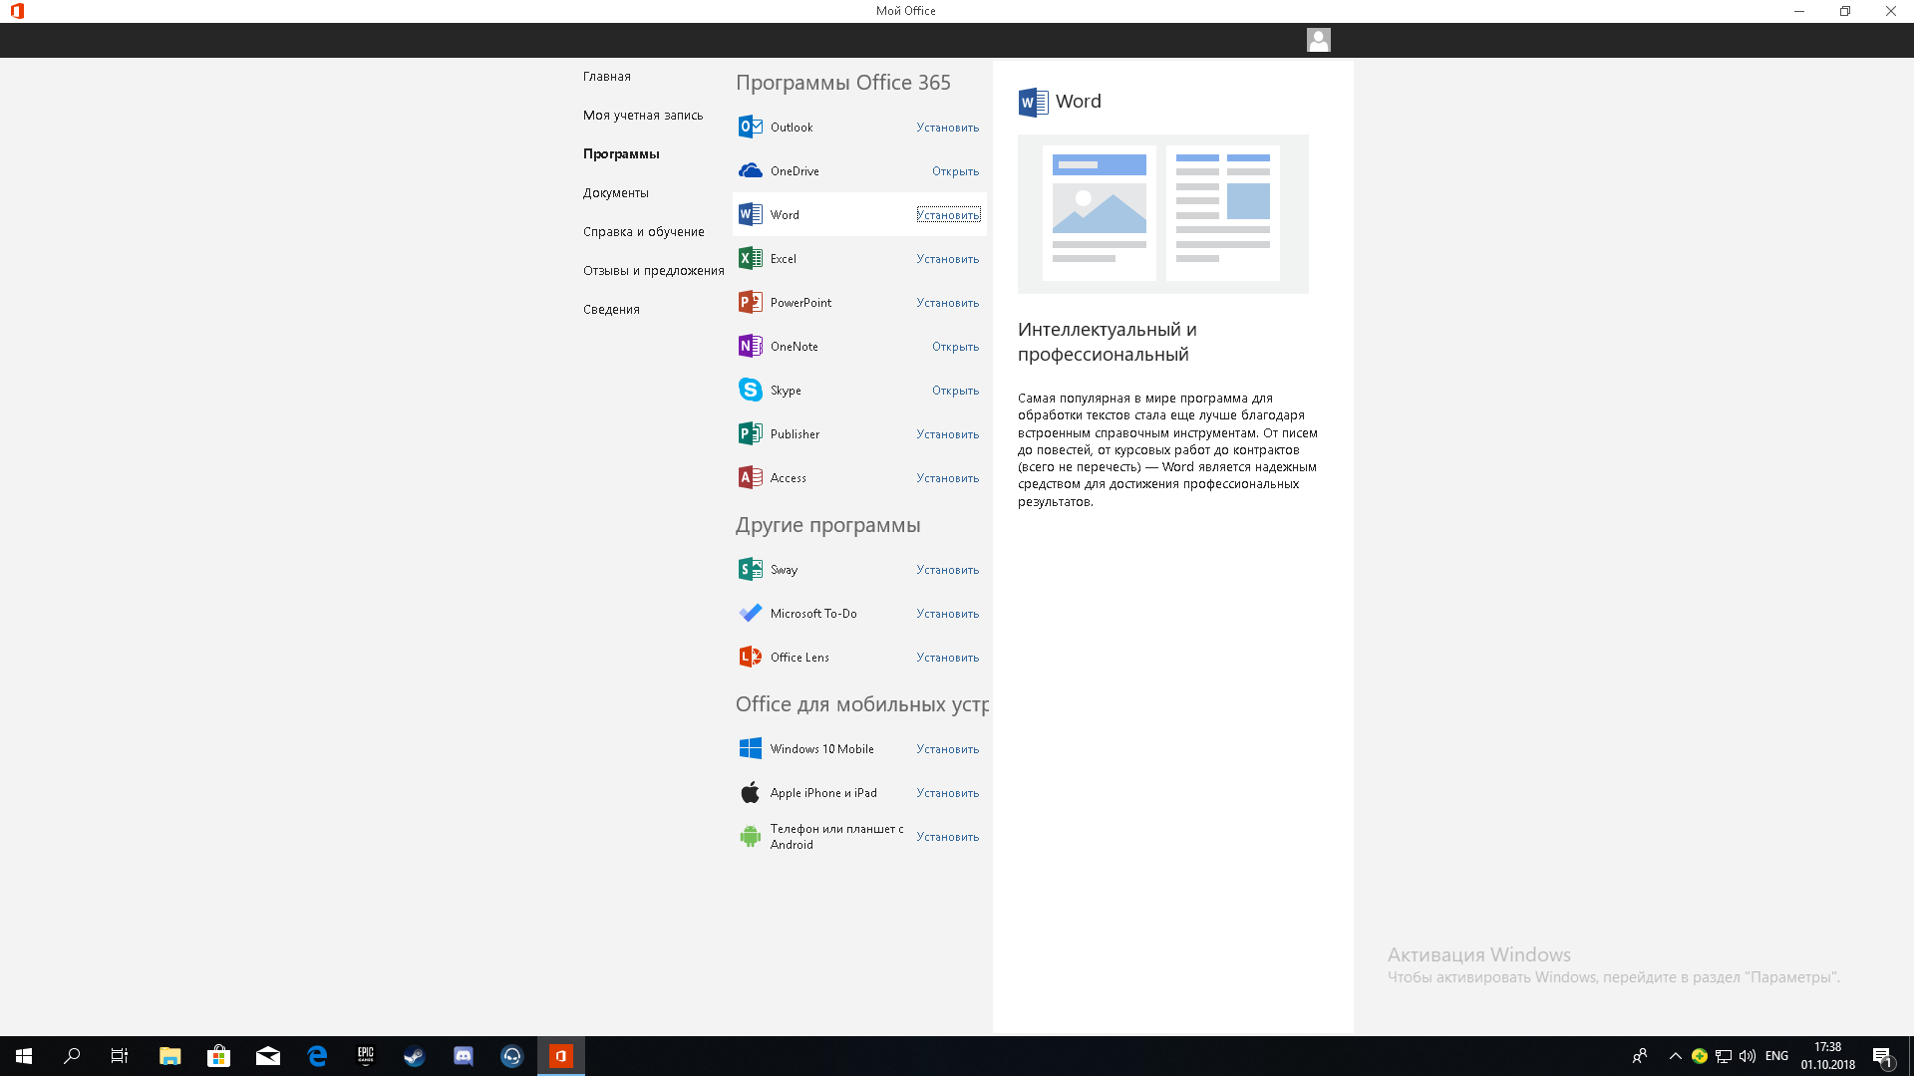Click Открыть next to OneNote
The image size is (1914, 1076).
(955, 347)
